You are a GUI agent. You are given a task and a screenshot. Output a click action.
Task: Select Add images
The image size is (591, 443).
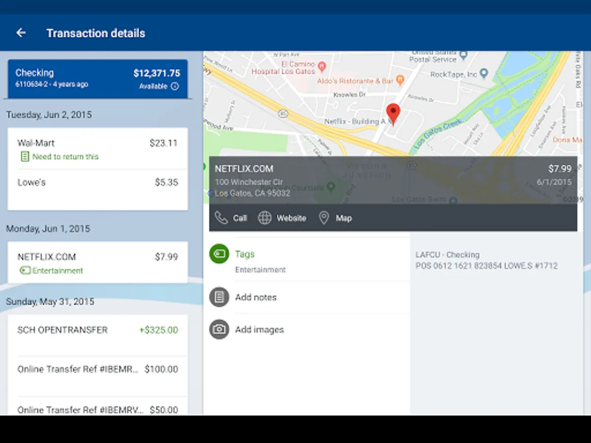[260, 330]
